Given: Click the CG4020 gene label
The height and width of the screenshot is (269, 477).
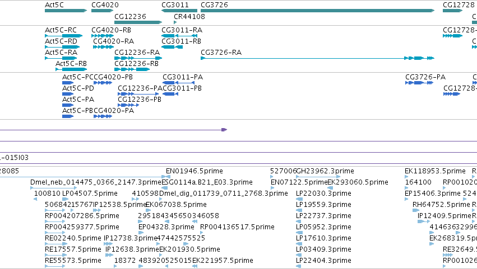Looking at the screenshot, I should coord(105,5).
